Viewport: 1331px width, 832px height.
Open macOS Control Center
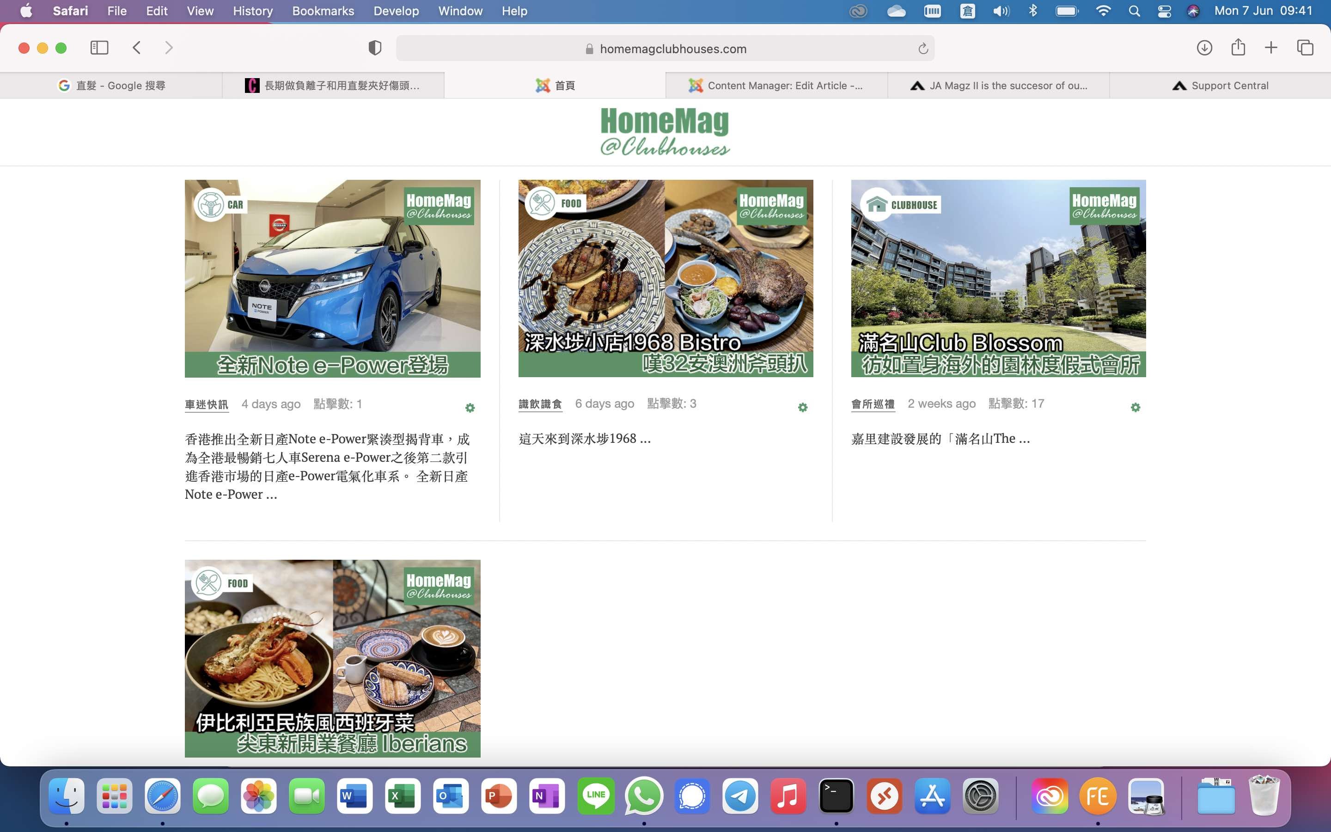tap(1164, 11)
